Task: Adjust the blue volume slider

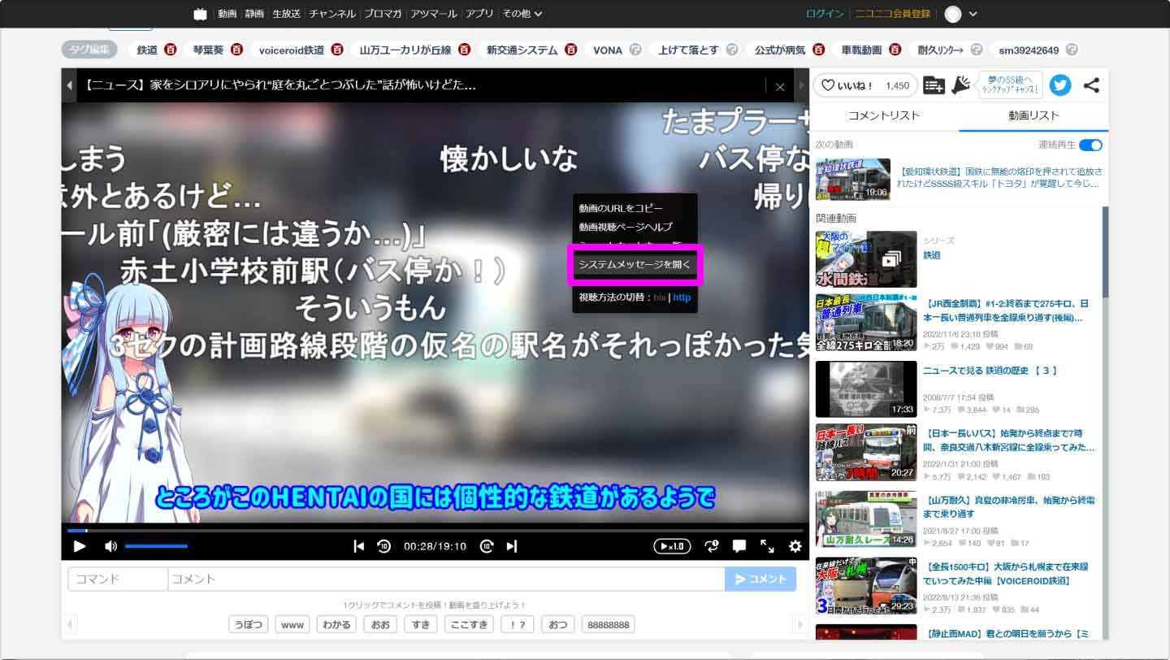Action: [156, 546]
